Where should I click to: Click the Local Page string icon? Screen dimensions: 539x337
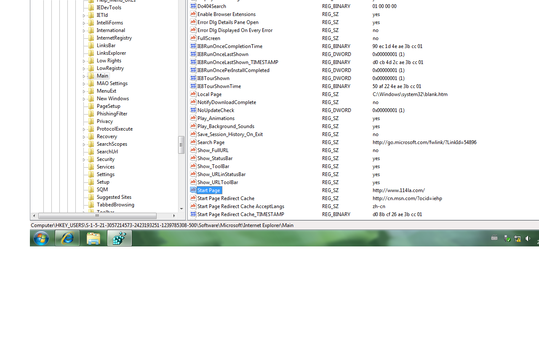pyautogui.click(x=193, y=94)
